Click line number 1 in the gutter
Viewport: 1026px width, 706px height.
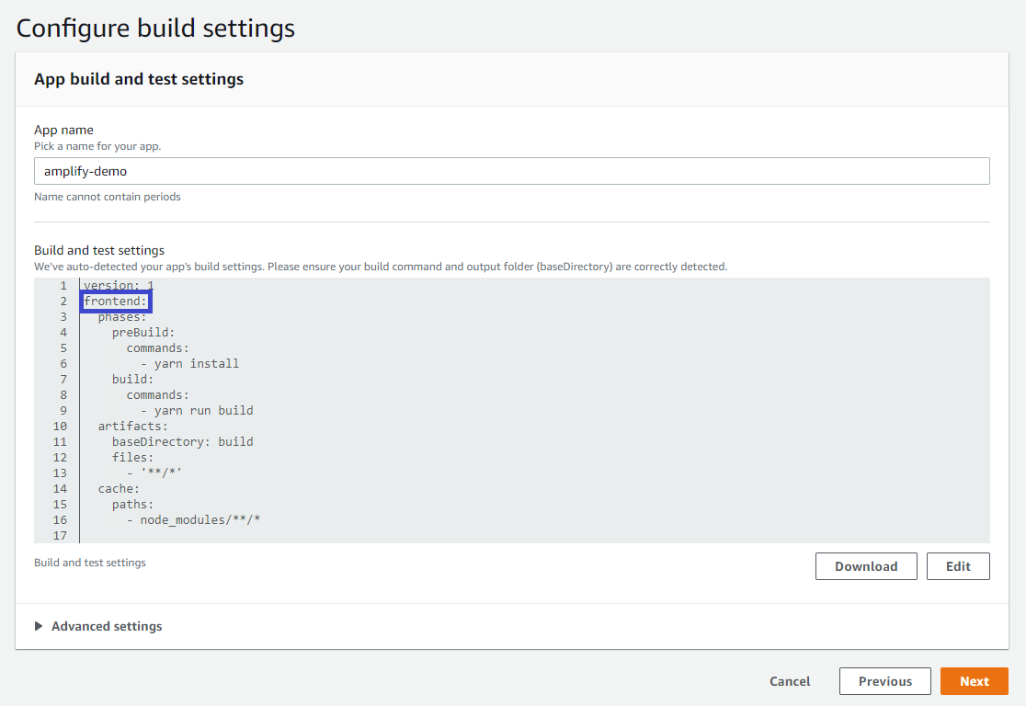click(x=63, y=286)
